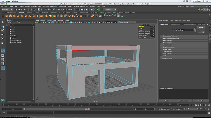This screenshot has height=118, width=211.
Task: Click the No Live Surface field
Action: coord(67,10)
